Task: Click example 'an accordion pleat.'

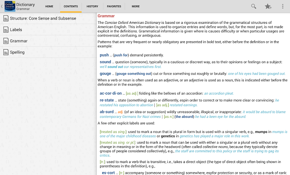Action: pos(219,94)
